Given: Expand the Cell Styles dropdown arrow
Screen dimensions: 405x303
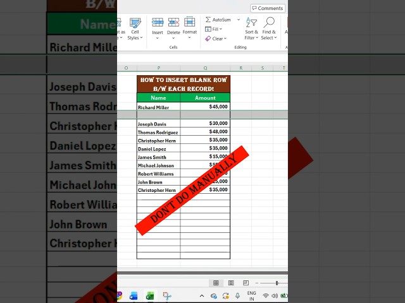Looking at the screenshot, I should click(141, 38).
